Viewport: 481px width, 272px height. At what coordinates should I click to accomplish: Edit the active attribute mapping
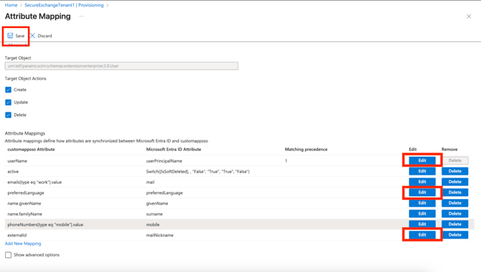coord(422,171)
